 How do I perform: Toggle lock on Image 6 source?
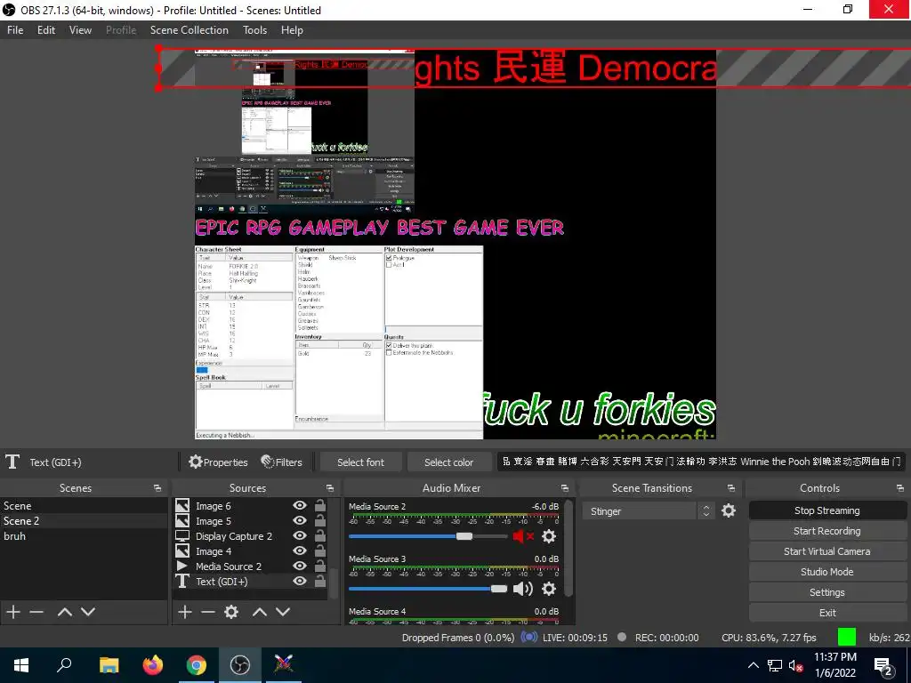pos(319,505)
